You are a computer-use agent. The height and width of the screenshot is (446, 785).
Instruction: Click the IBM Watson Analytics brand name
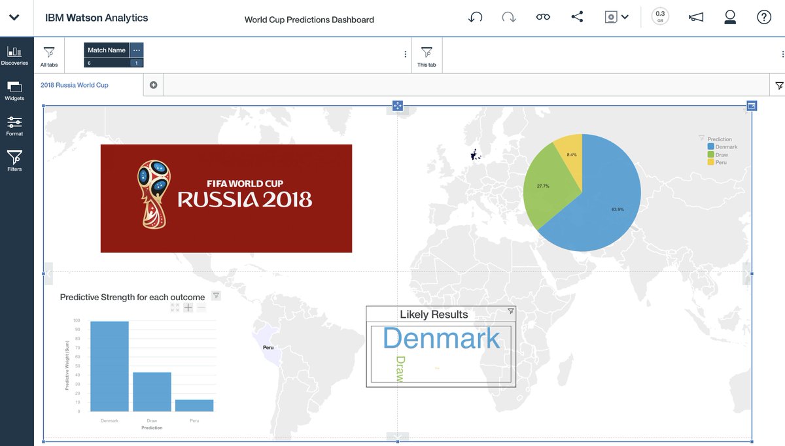[97, 18]
